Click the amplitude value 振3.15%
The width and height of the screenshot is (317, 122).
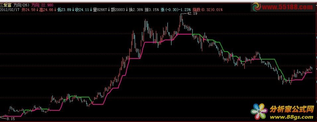point(152,10)
